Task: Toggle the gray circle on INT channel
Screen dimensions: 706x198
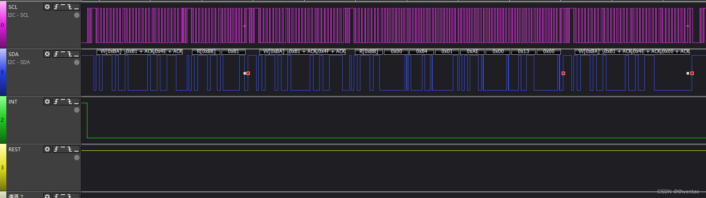Action: 77,110
